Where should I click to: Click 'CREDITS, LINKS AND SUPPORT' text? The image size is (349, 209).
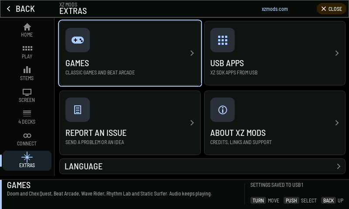[241, 142]
